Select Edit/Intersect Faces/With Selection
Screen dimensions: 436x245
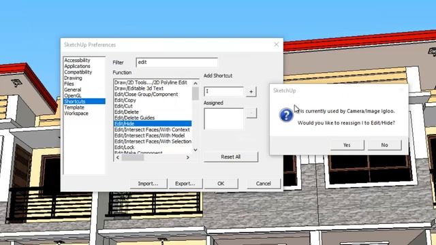coord(153,141)
